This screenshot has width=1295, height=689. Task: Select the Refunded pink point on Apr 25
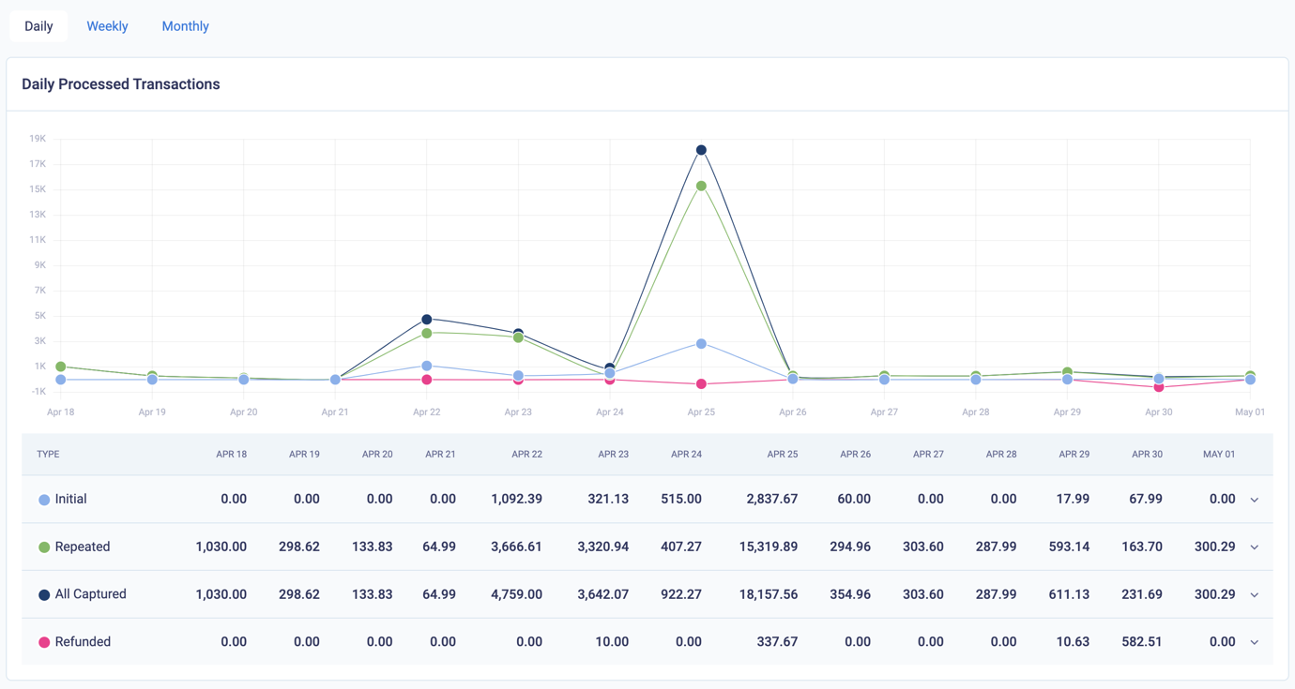pyautogui.click(x=701, y=384)
